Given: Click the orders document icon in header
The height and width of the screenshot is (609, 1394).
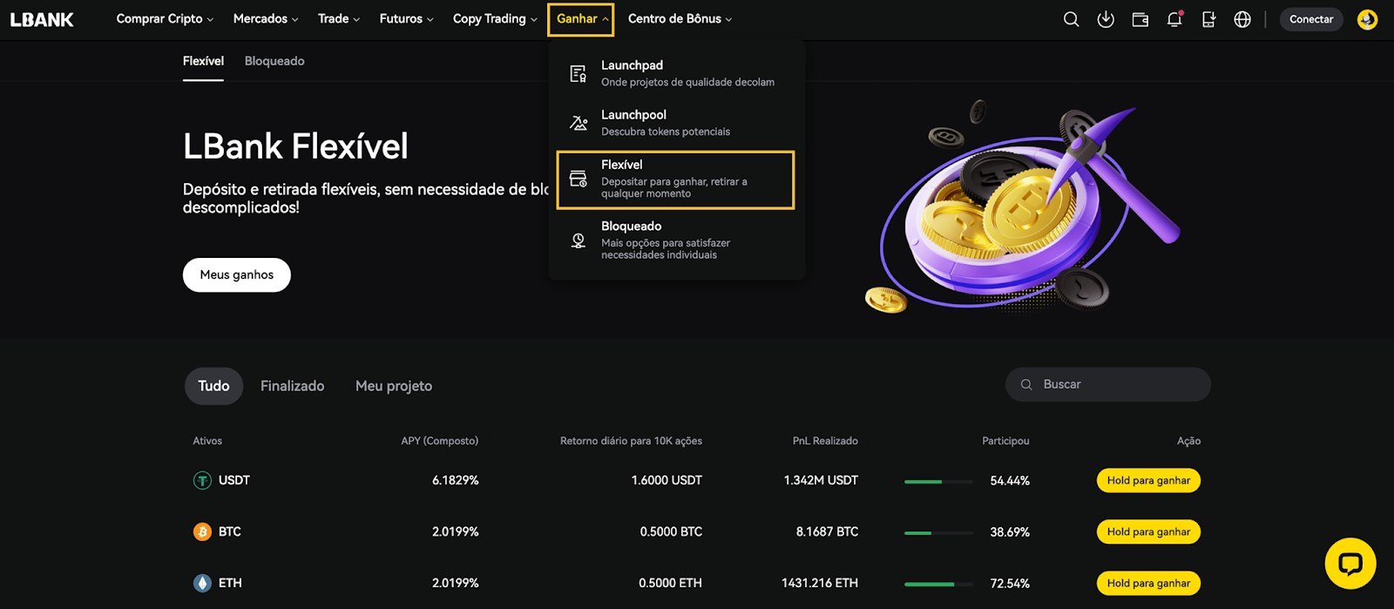Looking at the screenshot, I should click(x=1208, y=19).
